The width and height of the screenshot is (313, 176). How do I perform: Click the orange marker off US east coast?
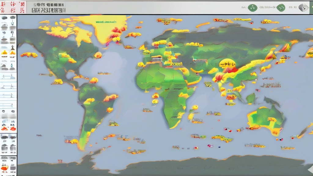(98, 55)
